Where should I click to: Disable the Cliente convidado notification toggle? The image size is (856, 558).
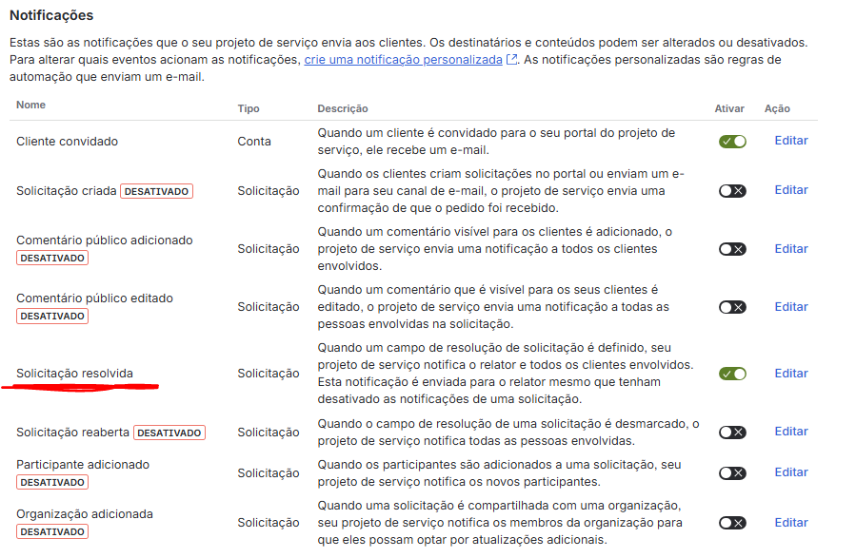click(732, 142)
